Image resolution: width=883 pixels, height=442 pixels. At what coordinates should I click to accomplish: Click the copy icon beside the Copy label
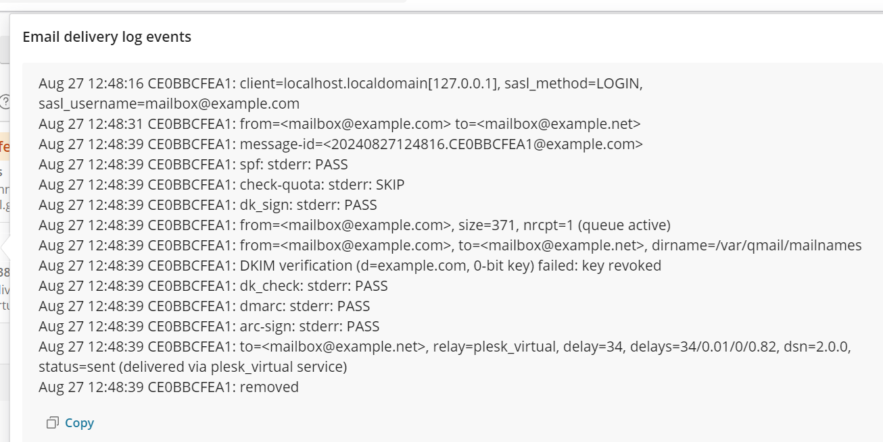[51, 422]
